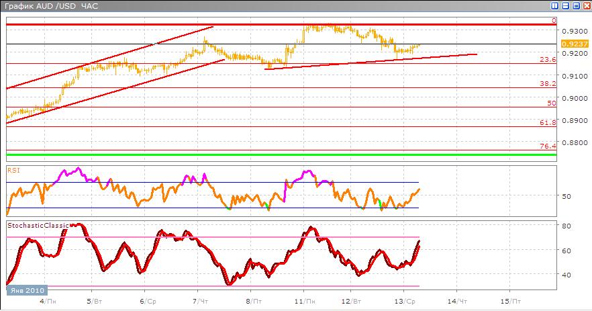Click the 8/Пт date on time axis

point(255,302)
